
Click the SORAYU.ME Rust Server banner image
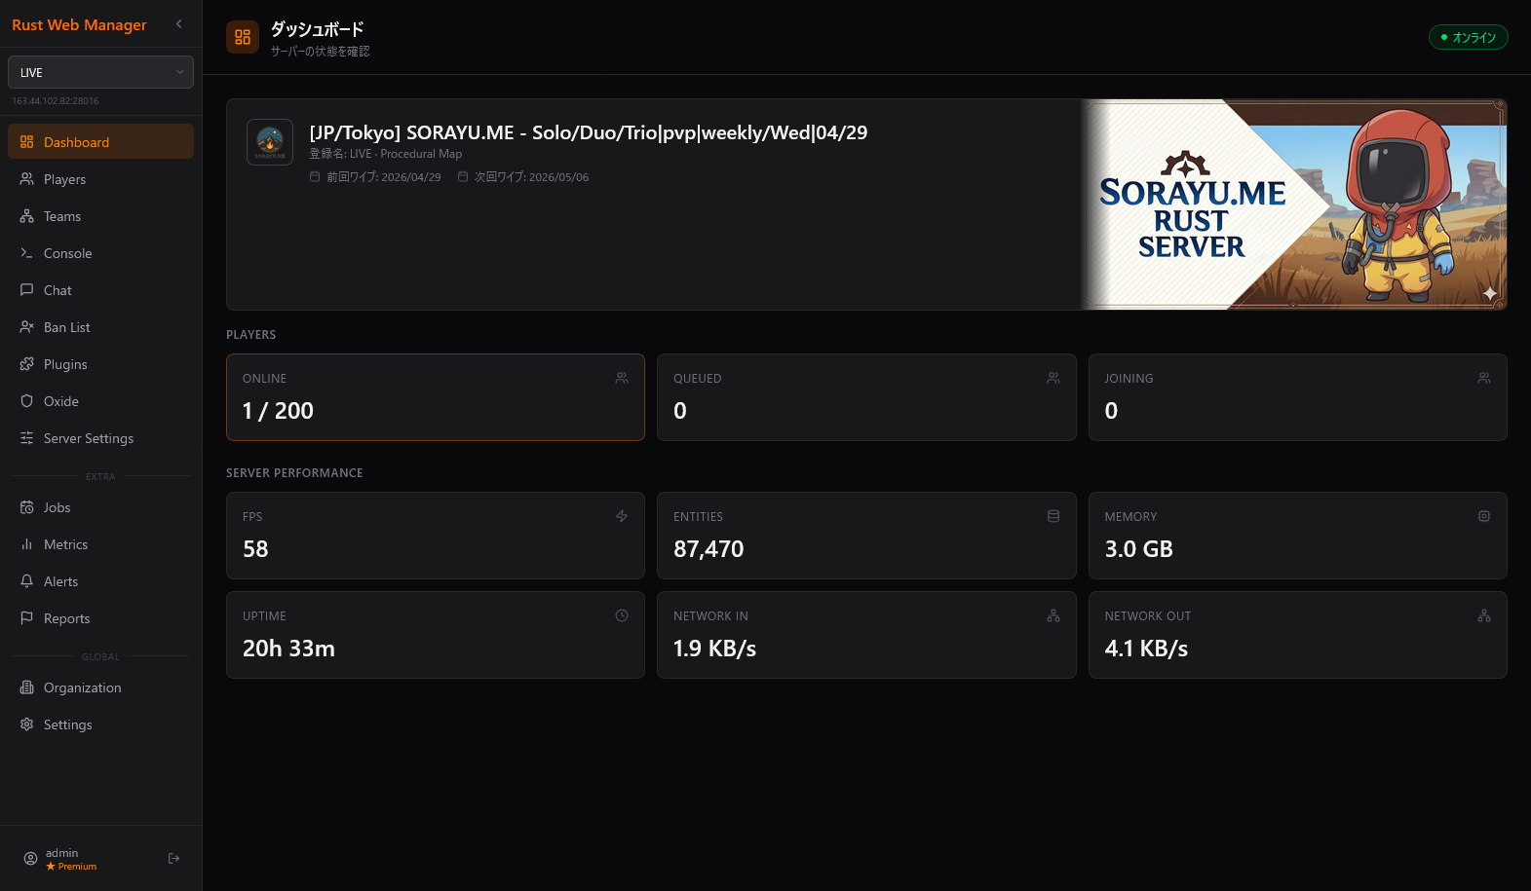[x=1293, y=204]
